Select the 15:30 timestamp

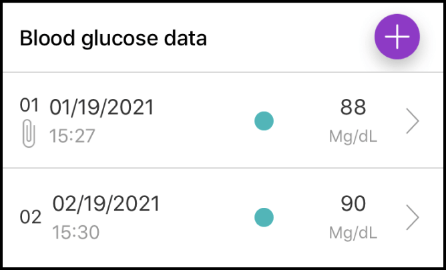pyautogui.click(x=76, y=233)
